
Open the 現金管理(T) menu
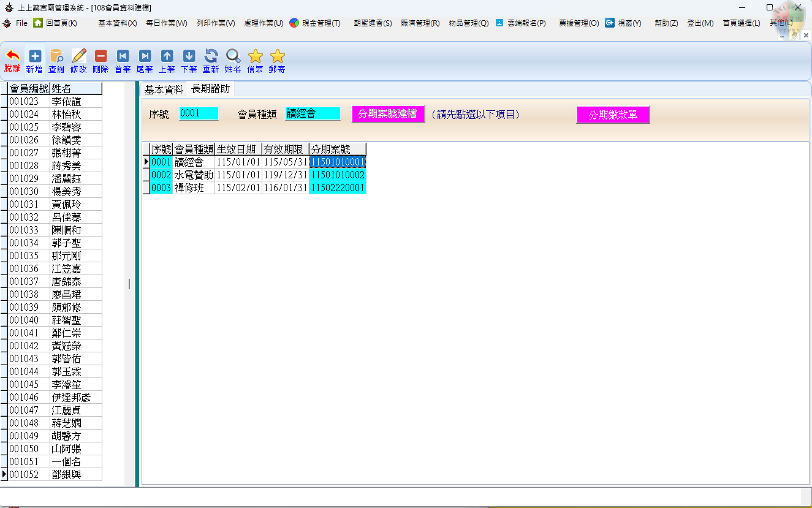tap(315, 23)
